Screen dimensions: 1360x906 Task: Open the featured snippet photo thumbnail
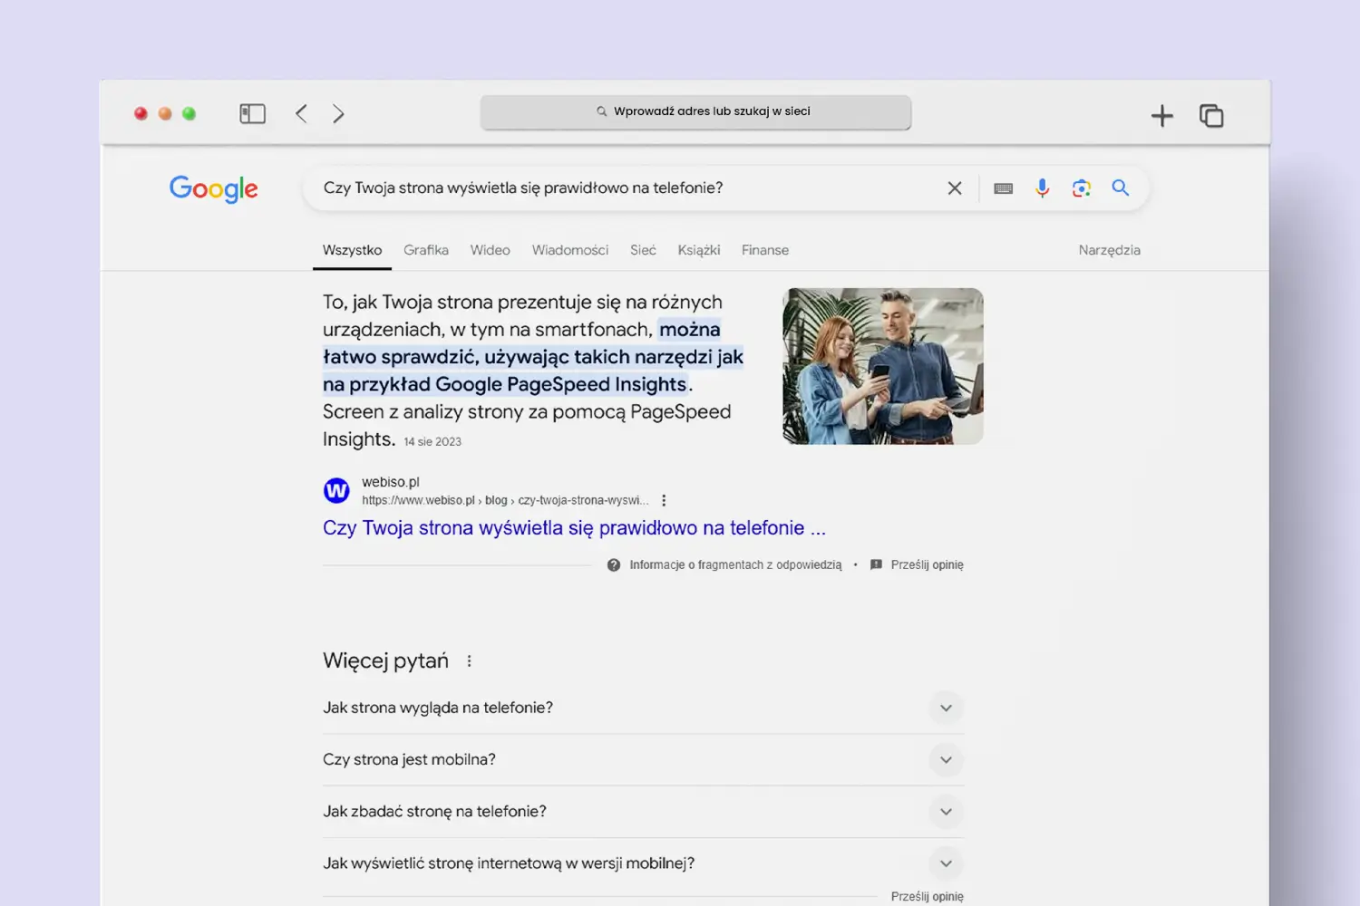click(883, 366)
